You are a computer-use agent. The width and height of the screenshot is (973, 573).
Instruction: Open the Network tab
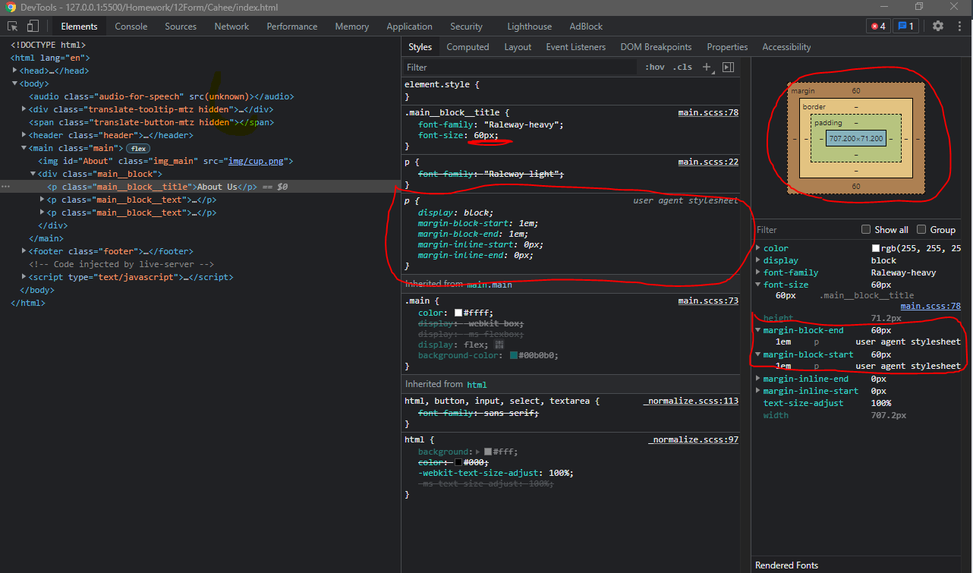coord(231,26)
